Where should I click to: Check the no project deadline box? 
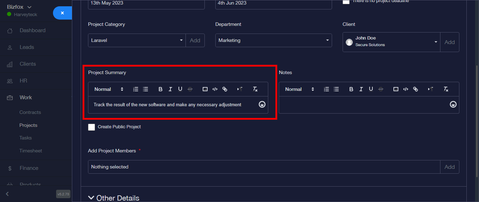click(346, 2)
